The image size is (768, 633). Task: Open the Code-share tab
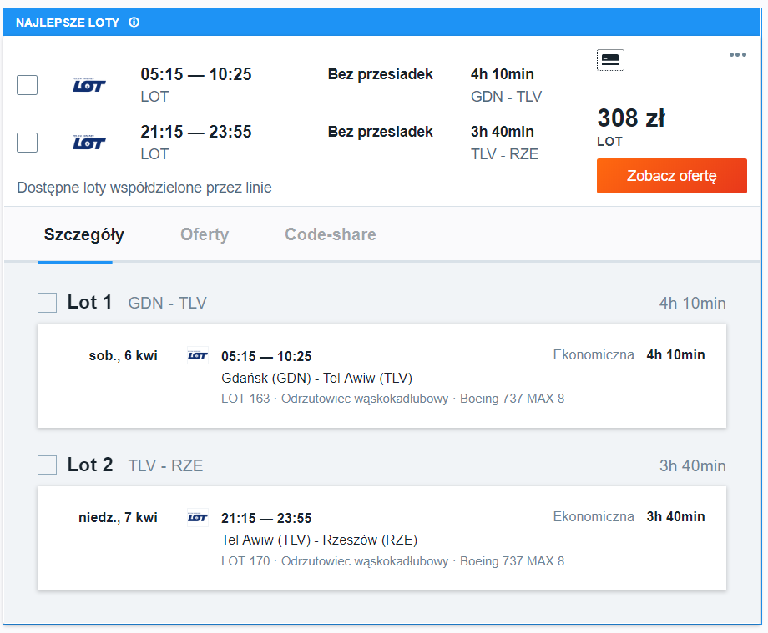click(331, 234)
